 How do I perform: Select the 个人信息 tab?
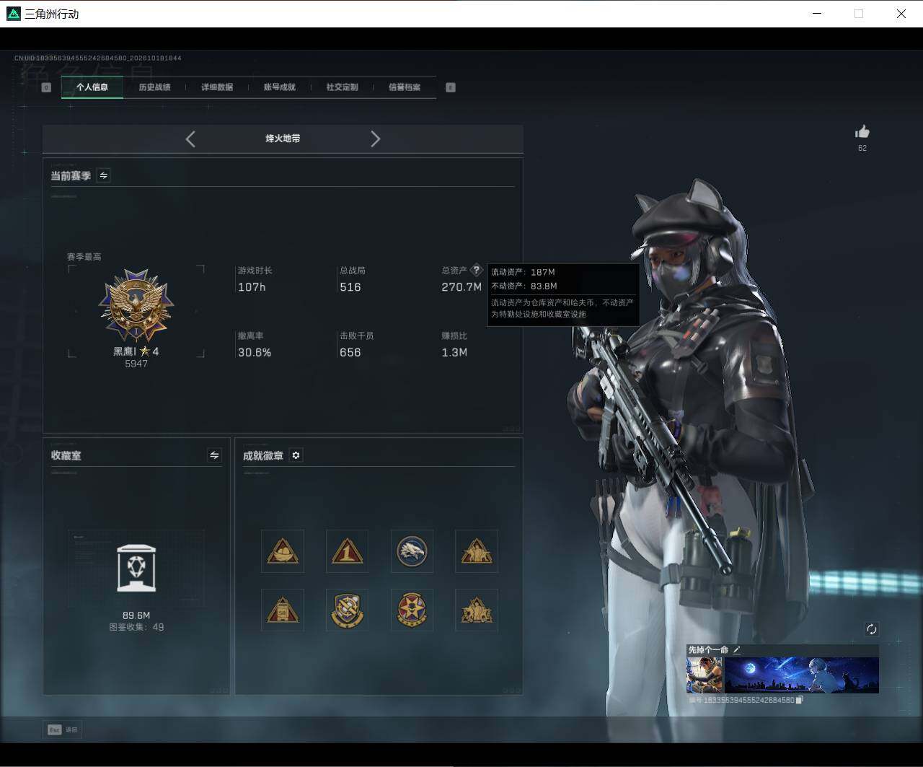(92, 87)
